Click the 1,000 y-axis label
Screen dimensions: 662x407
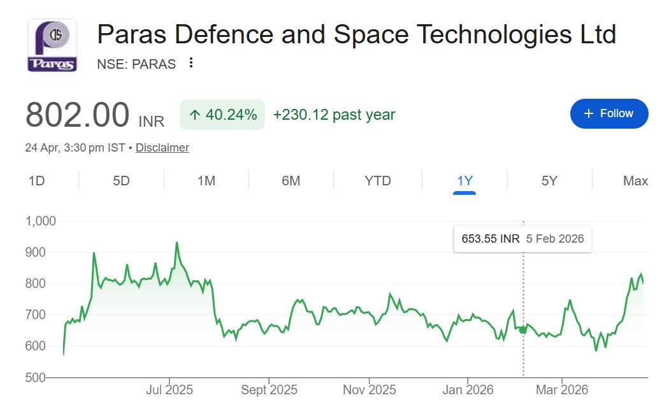41,221
